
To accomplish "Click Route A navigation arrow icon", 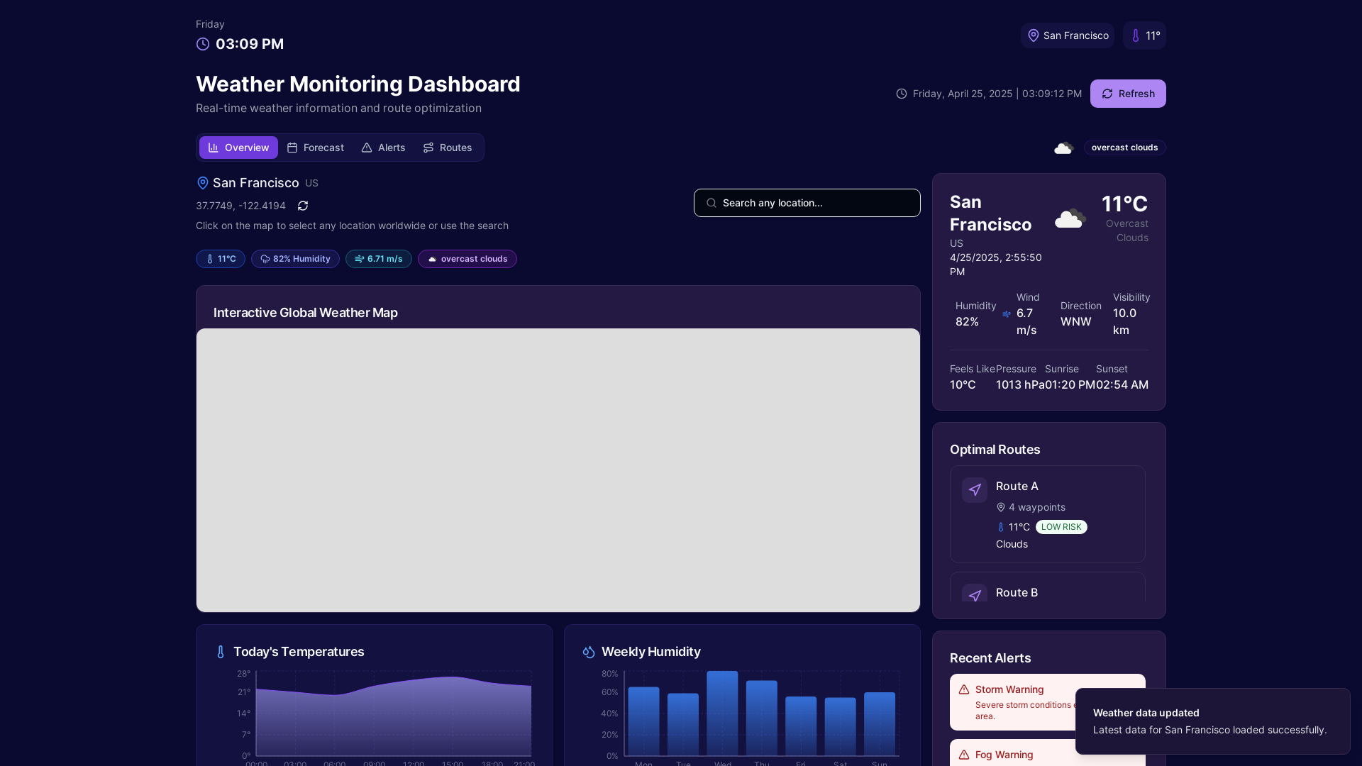I will pos(974,490).
